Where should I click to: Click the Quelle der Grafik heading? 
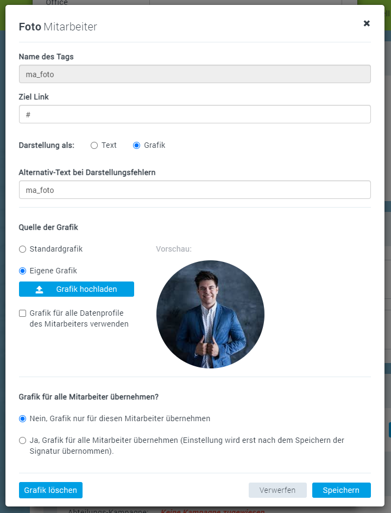[x=48, y=228]
